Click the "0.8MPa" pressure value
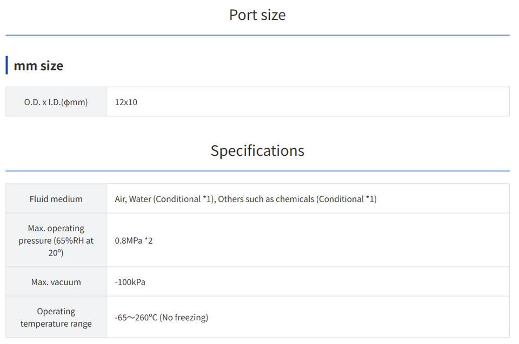519x344 pixels. pyautogui.click(x=128, y=240)
